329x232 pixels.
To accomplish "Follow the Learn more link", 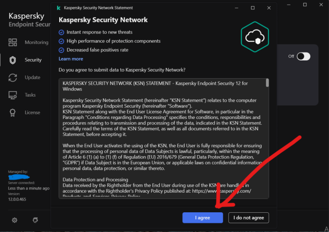I will tap(70, 59).
